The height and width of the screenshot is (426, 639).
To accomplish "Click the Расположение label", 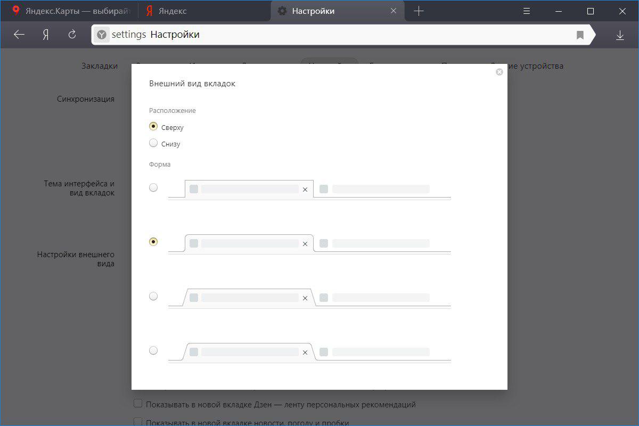I will (x=173, y=111).
